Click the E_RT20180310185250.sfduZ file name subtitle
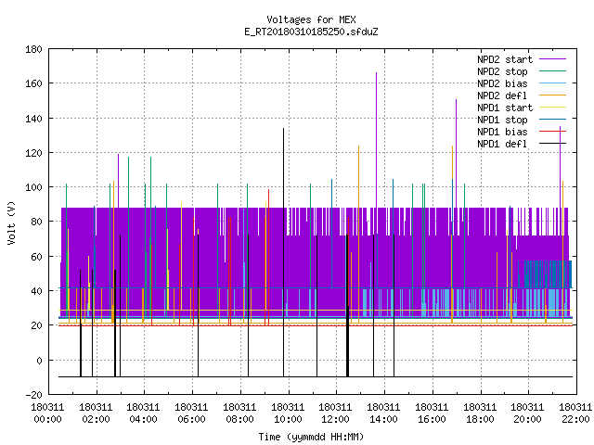 pyautogui.click(x=311, y=32)
